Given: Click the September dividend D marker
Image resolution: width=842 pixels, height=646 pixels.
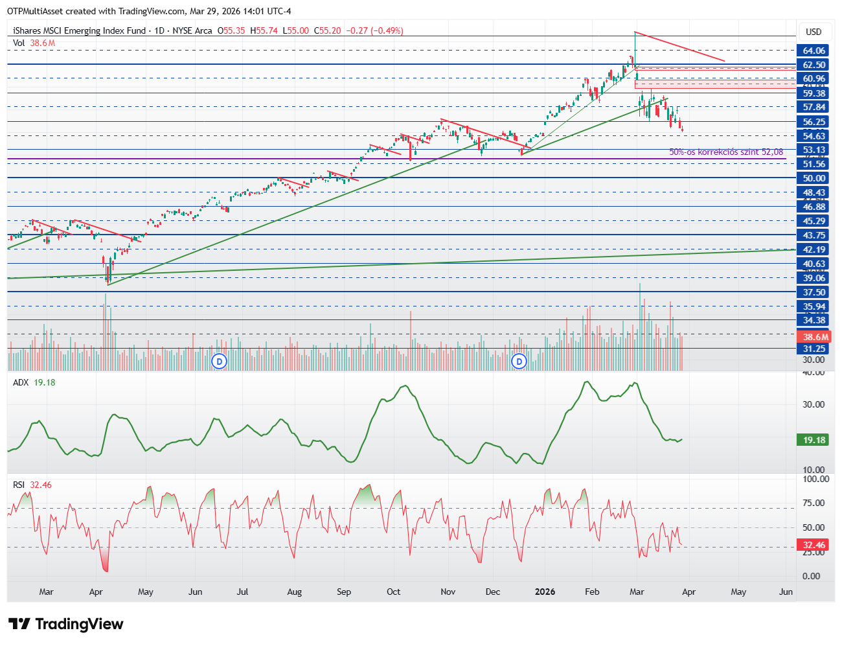Looking at the screenshot, I should 220,361.
